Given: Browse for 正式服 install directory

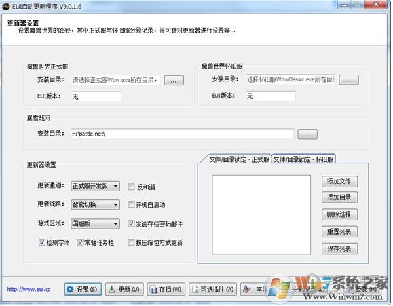Looking at the screenshot, I should point(174,81).
